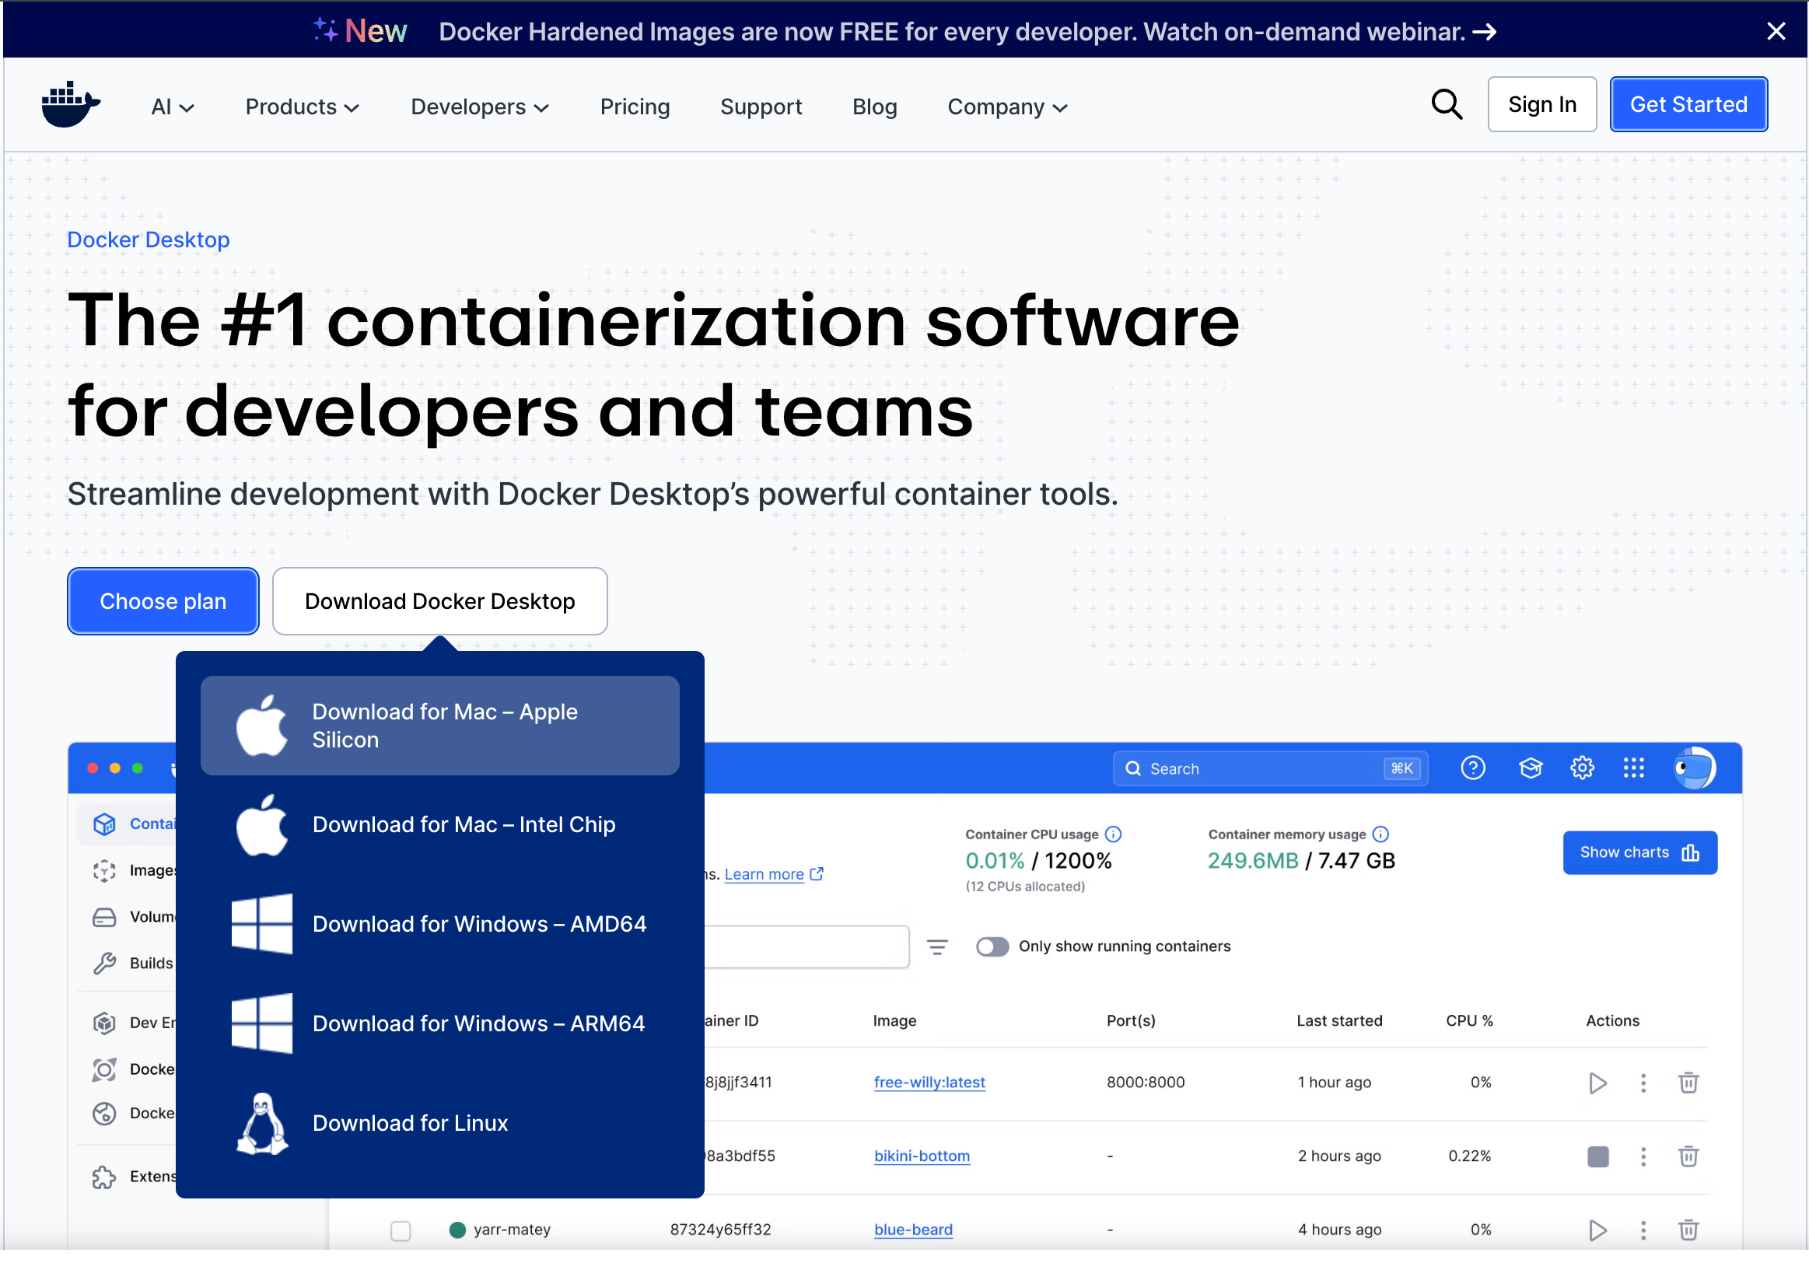Viewport: 1809px width, 1263px height.
Task: Stop the bikini-bottom container
Action: point(1597,1156)
